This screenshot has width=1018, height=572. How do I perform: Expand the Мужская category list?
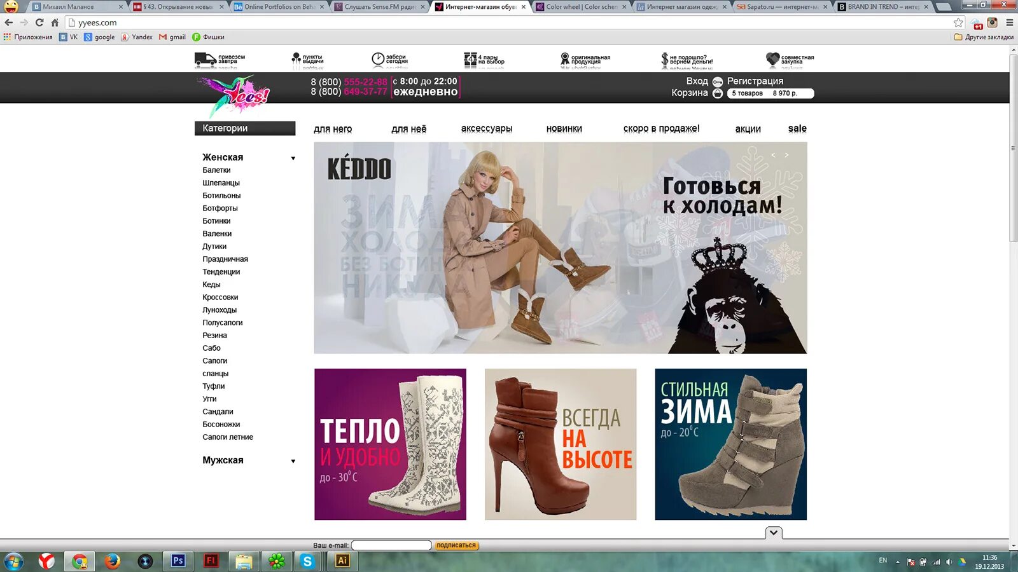(x=293, y=461)
